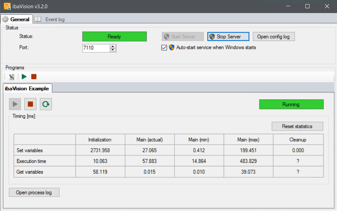Increase the port number with up arrow
This screenshot has width=337, height=211.
point(113,46)
